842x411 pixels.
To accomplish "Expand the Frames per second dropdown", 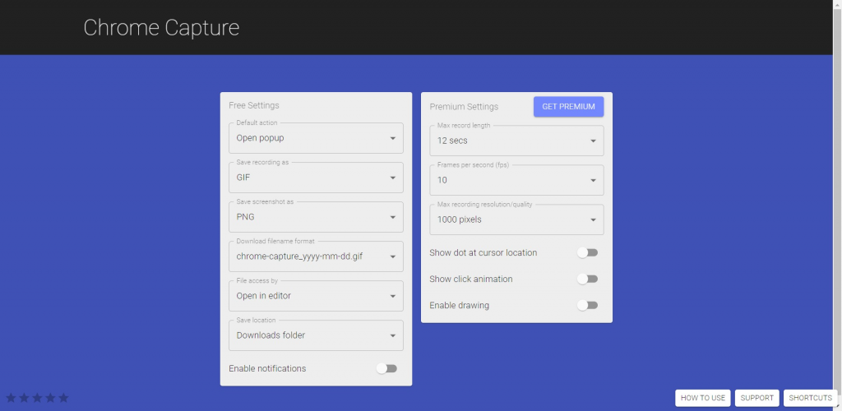I will tap(516, 180).
